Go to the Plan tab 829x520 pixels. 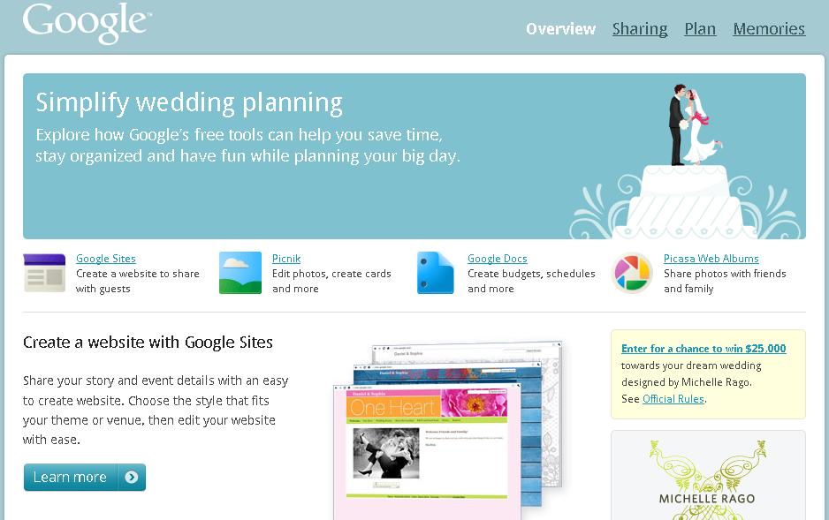(700, 28)
